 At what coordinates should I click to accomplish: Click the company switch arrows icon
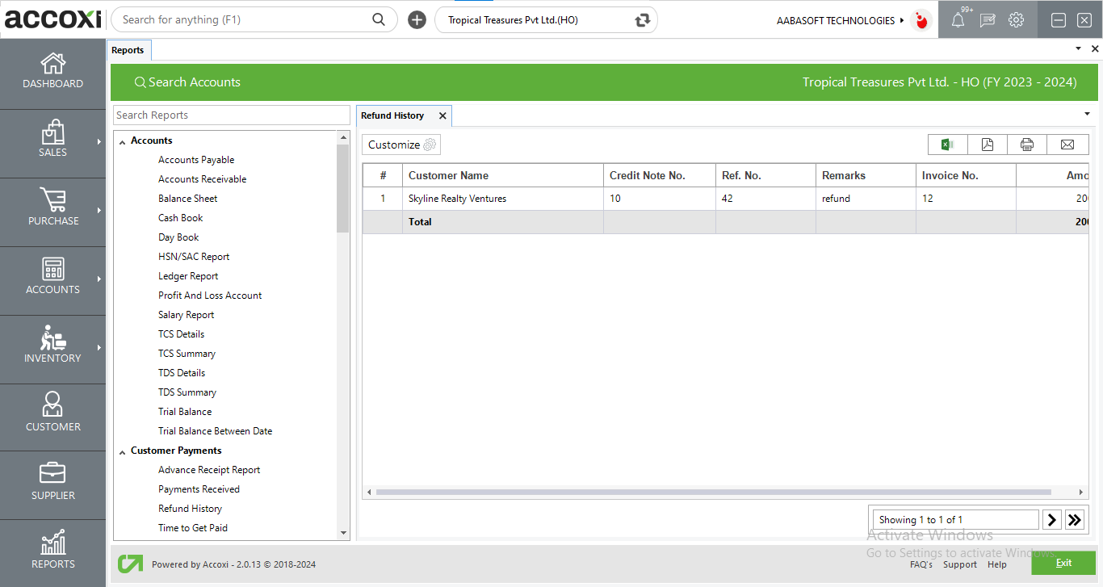pos(643,20)
